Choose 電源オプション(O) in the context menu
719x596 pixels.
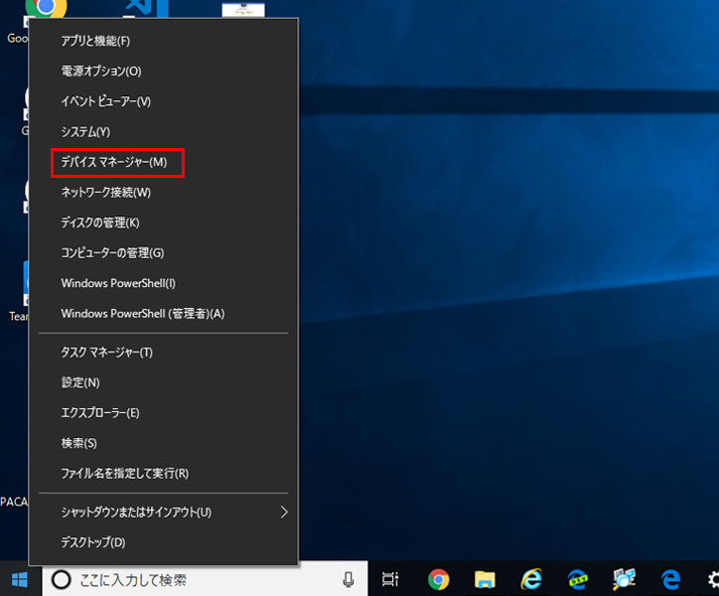point(101,72)
